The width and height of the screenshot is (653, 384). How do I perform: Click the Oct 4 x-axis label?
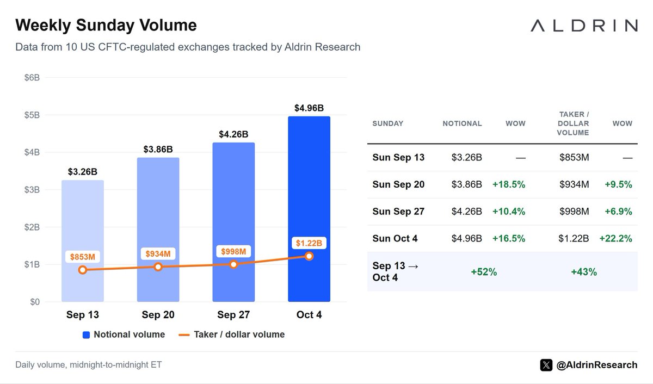[309, 315]
